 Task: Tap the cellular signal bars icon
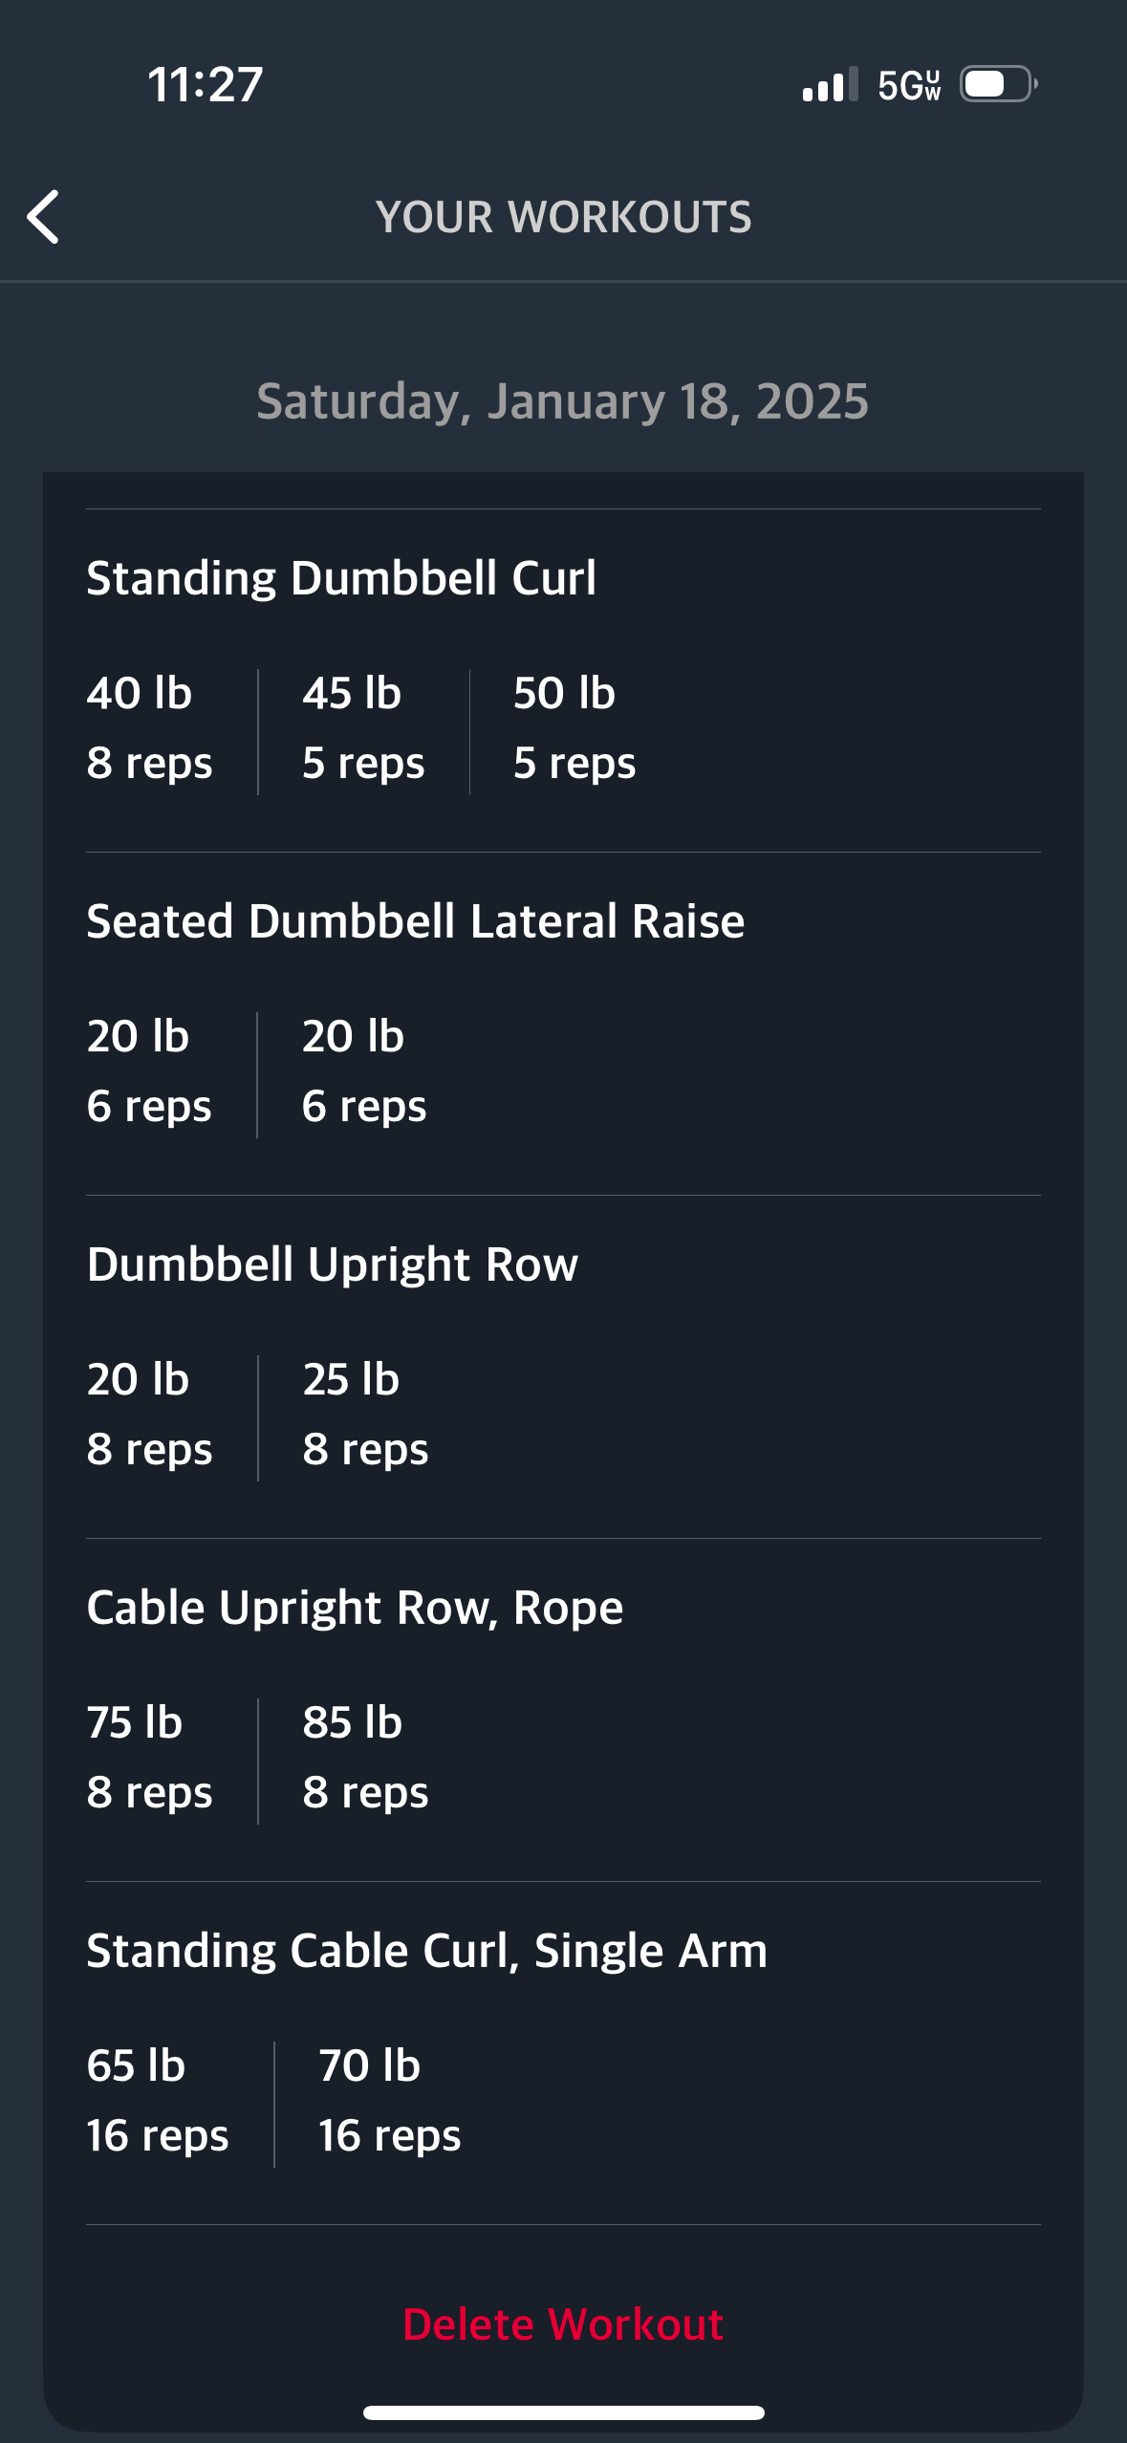[830, 84]
